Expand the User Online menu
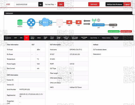The image size is (135, 105). coord(94,38)
